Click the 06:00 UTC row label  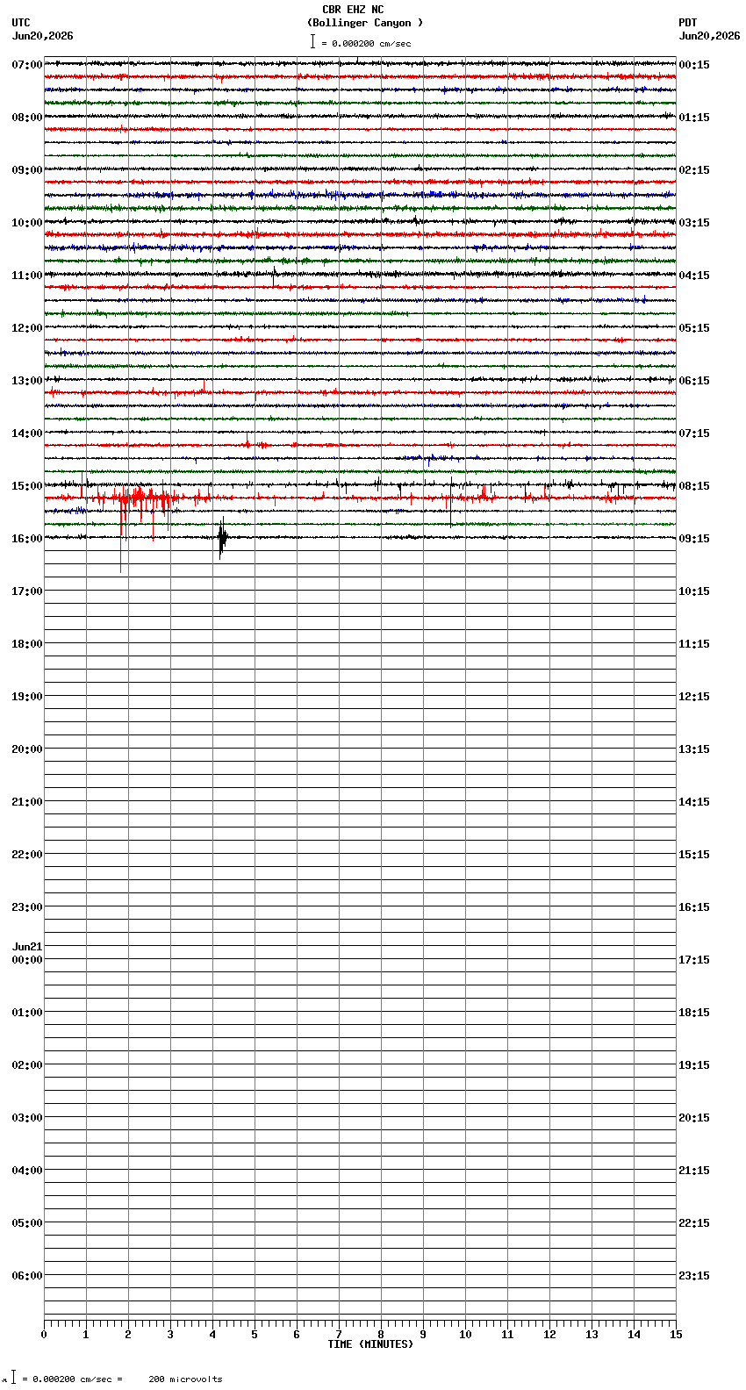pos(27,1276)
